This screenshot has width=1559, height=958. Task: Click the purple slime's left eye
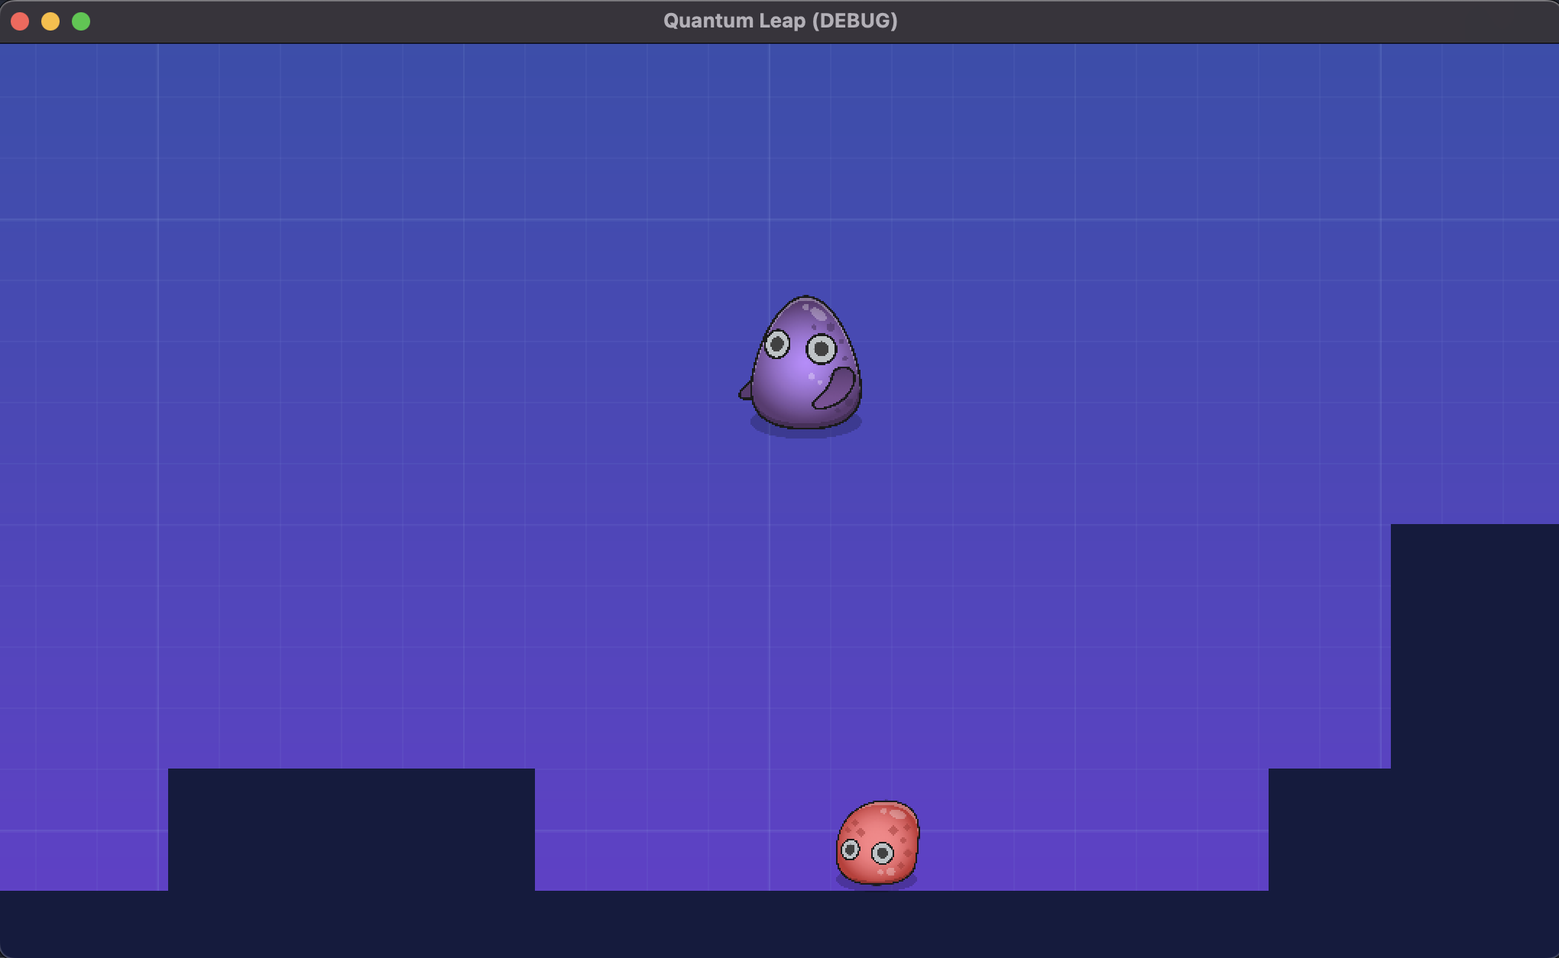coord(777,345)
